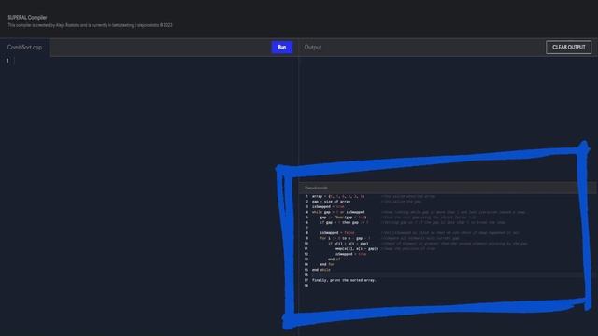The width and height of the screenshot is (598, 336).
Task: Click the Output panel label
Action: click(313, 48)
